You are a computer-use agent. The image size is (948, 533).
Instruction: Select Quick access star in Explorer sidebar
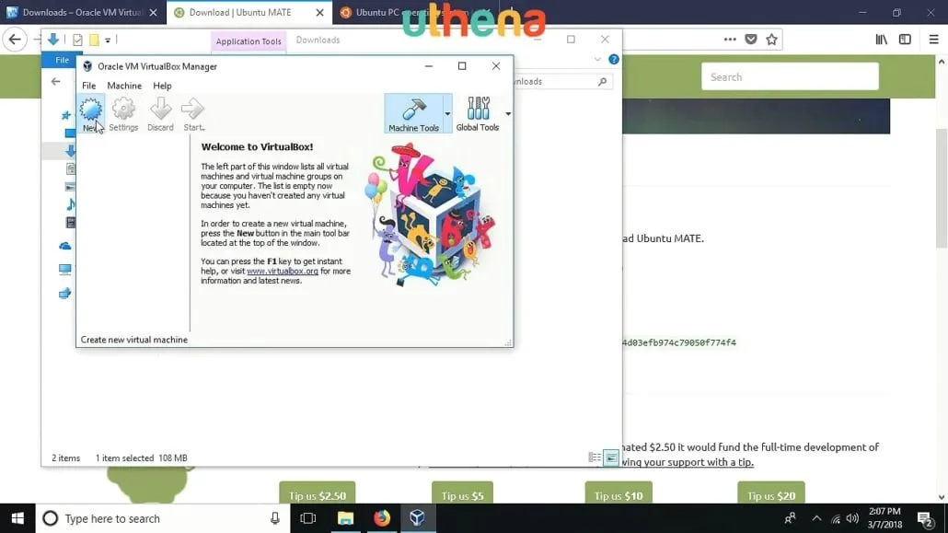(x=66, y=115)
